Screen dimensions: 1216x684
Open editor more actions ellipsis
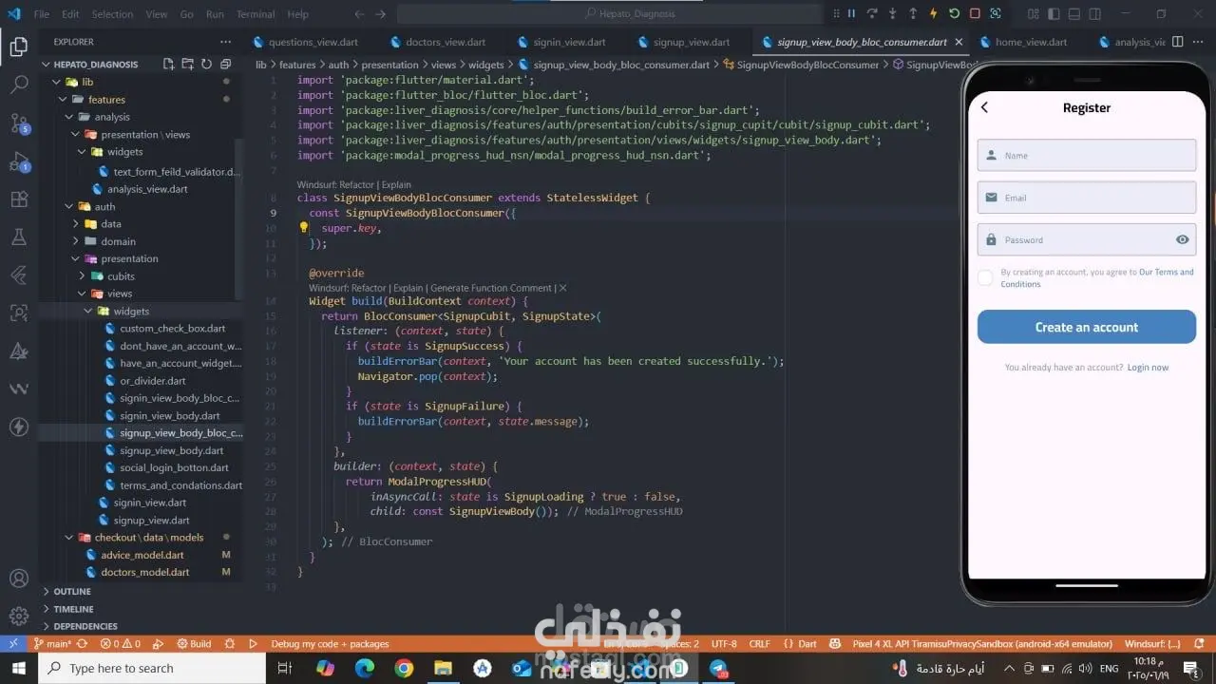click(1199, 42)
